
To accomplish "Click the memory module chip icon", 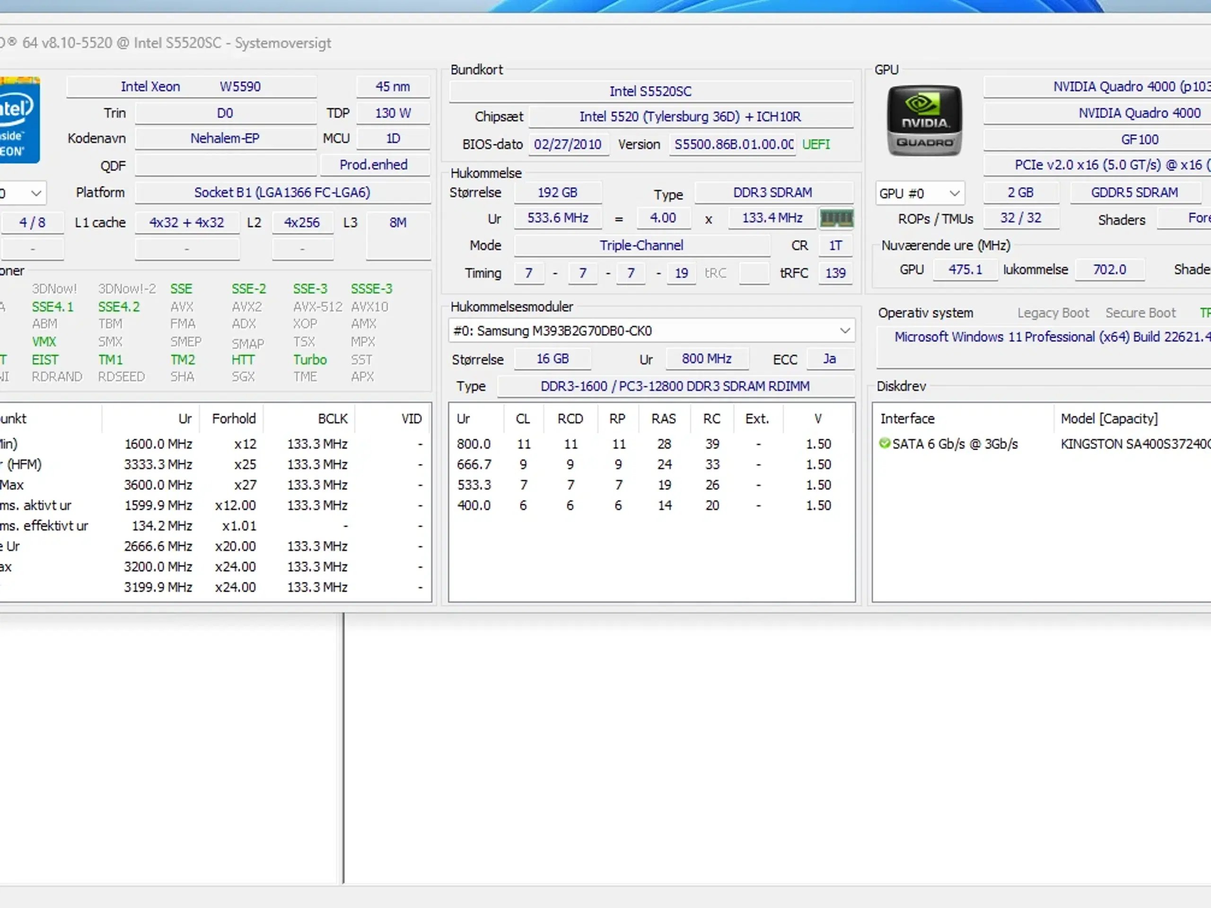I will pos(836,218).
